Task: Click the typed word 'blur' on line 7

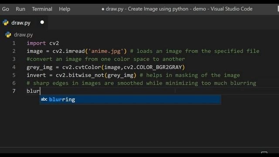Action: point(33,91)
